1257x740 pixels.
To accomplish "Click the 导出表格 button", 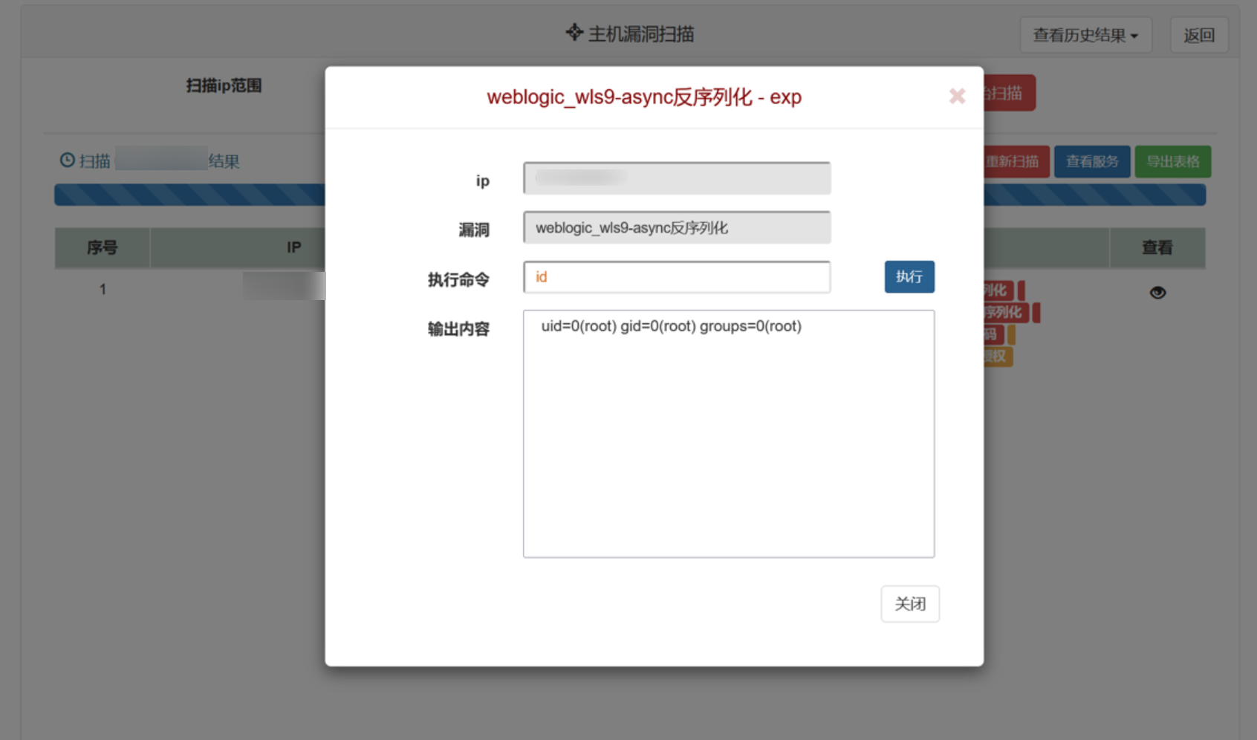I will [1172, 161].
